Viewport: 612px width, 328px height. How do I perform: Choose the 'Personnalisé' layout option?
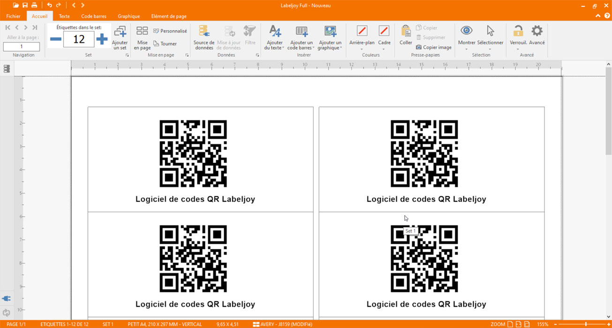click(x=170, y=31)
